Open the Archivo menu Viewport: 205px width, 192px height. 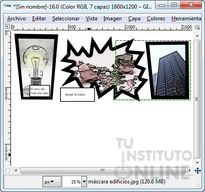click(x=16, y=19)
